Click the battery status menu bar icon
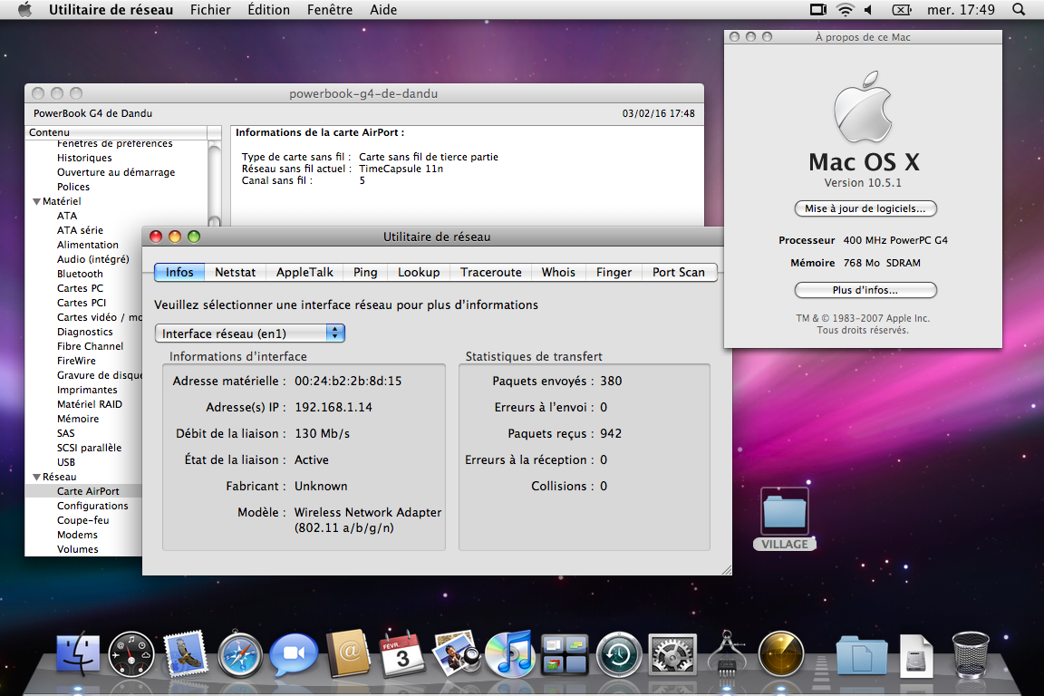Image resolution: width=1044 pixels, height=696 pixels. pyautogui.click(x=902, y=10)
